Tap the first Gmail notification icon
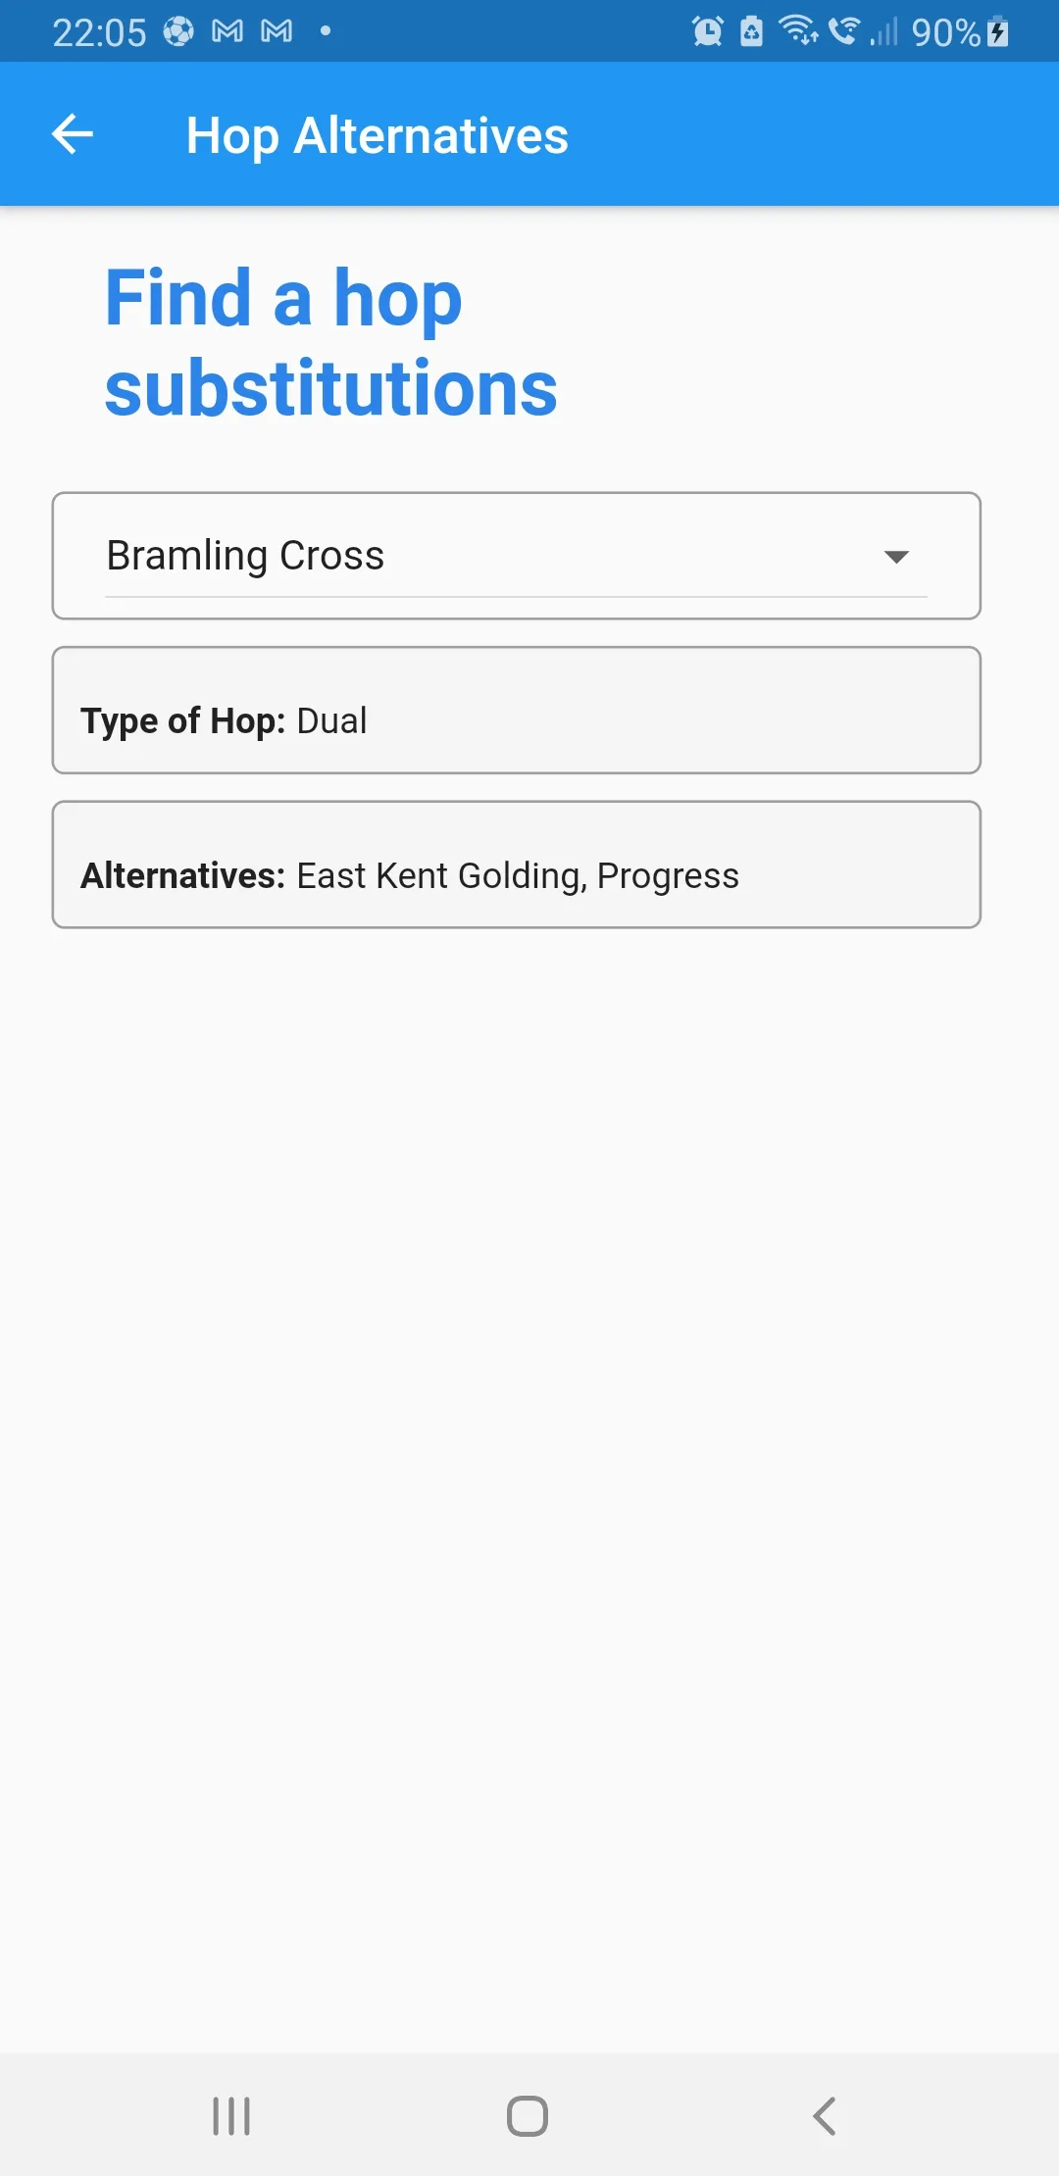 [227, 32]
